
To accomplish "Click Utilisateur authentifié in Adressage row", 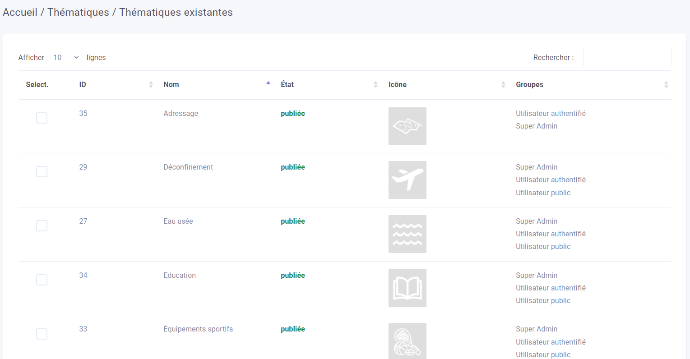I will (551, 113).
